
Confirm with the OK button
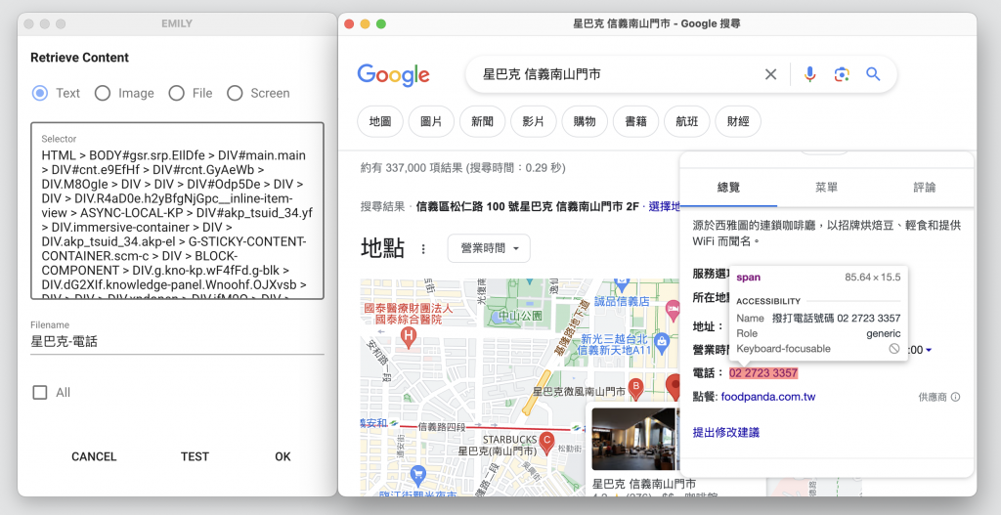[283, 456]
